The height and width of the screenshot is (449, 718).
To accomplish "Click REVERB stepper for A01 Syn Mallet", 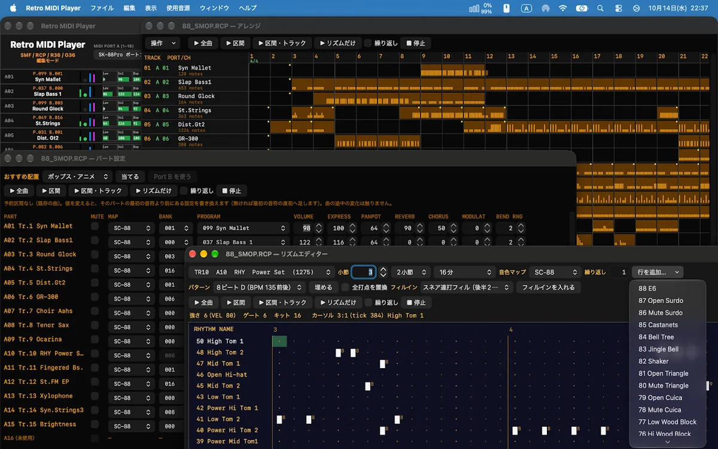I will (x=419, y=228).
